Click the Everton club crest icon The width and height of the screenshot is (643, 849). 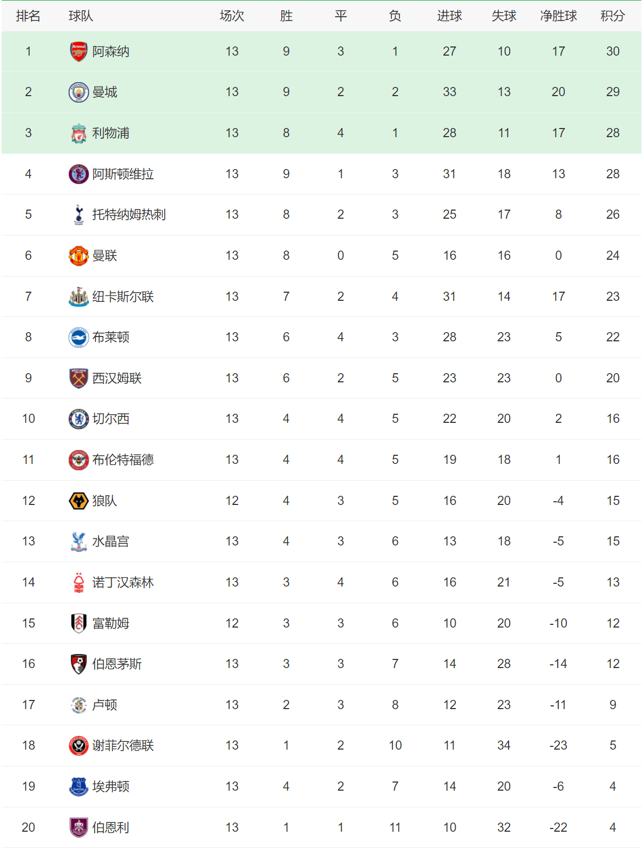click(x=79, y=787)
